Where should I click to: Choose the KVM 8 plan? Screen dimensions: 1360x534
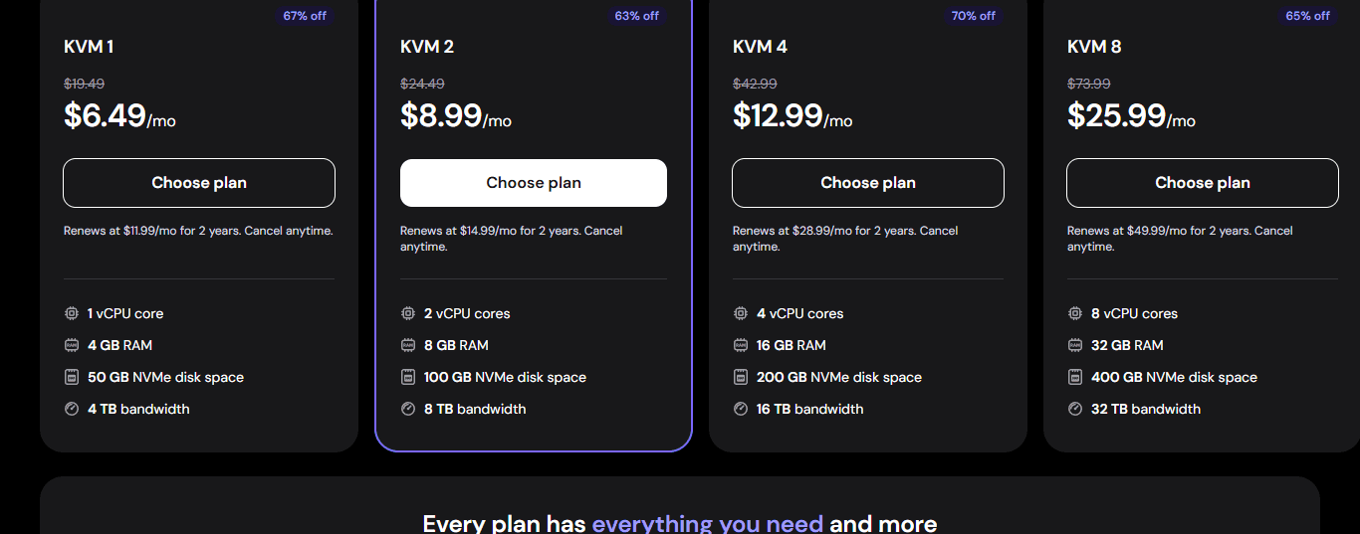coord(1203,183)
